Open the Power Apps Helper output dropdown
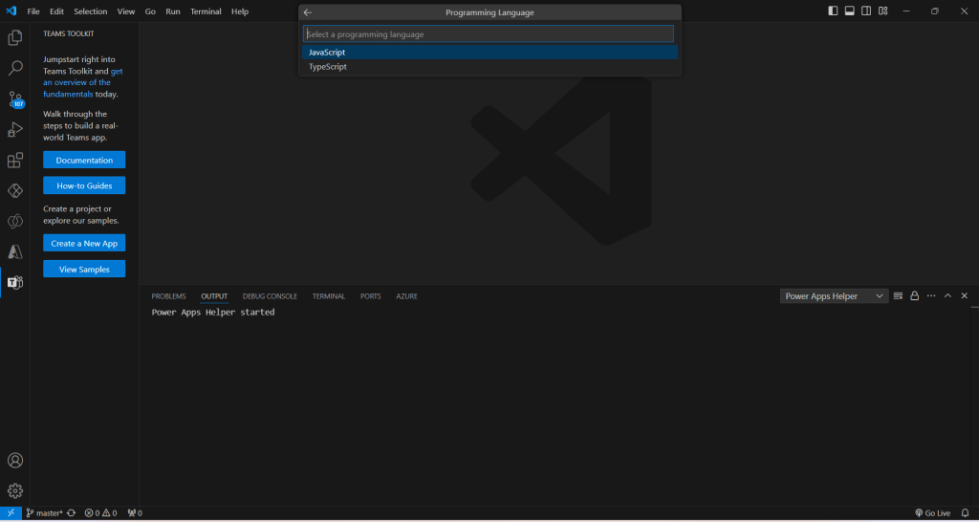The height and width of the screenshot is (522, 979). (x=834, y=296)
